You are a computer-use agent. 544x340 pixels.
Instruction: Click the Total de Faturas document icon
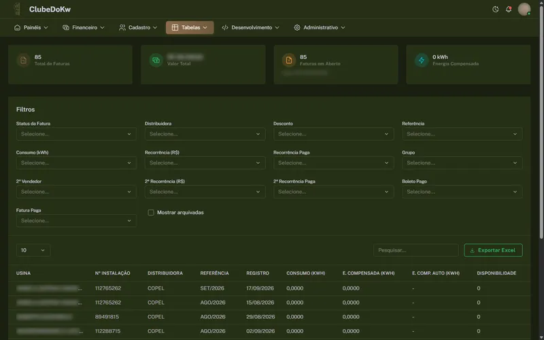[23, 61]
